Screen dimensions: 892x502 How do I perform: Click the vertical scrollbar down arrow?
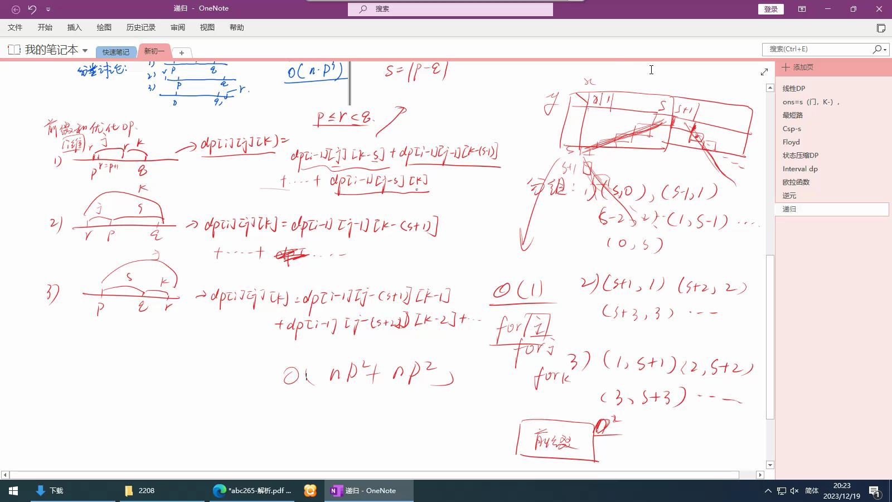coord(770,465)
